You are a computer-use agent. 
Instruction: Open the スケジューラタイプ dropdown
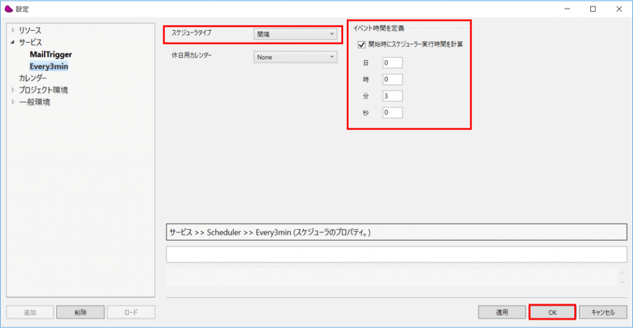(295, 35)
